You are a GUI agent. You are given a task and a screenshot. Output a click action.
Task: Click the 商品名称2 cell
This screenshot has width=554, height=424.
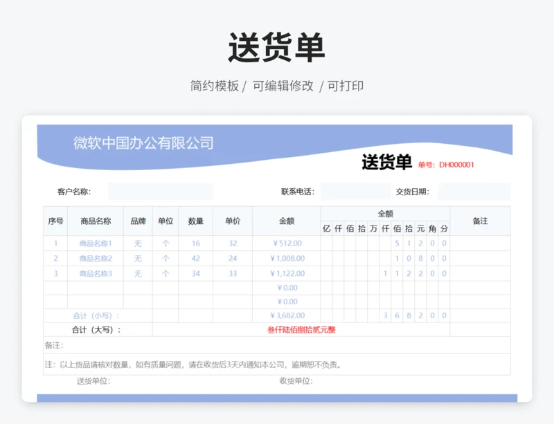click(x=96, y=259)
